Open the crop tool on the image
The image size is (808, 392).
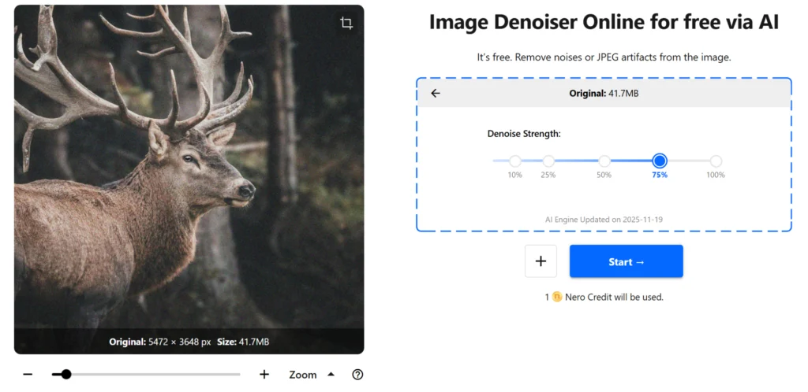click(x=346, y=24)
